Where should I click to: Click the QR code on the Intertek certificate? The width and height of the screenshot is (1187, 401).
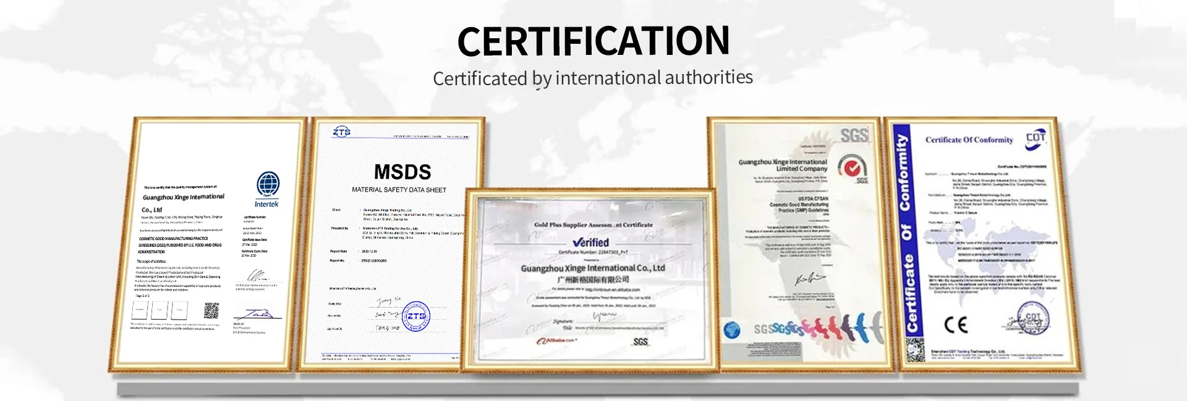pos(211,310)
